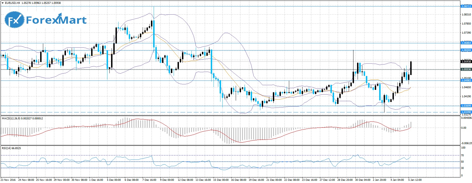Select the 1.05536 price level label
The image size is (472, 183).
pos(466,69)
